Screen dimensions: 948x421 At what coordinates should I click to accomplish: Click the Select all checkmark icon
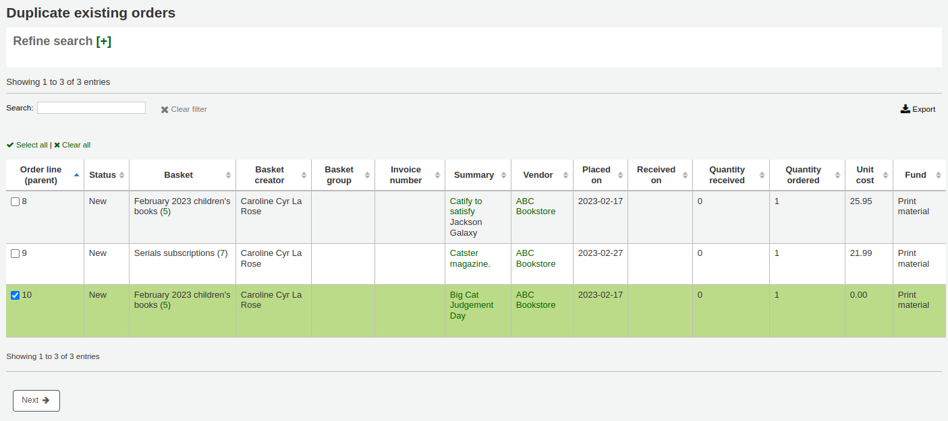click(x=10, y=145)
